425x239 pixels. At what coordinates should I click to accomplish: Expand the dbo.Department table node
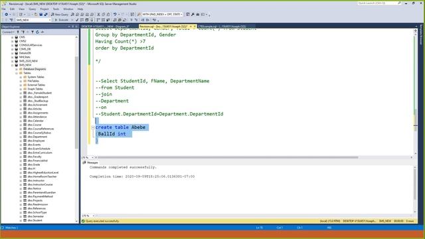21,137
